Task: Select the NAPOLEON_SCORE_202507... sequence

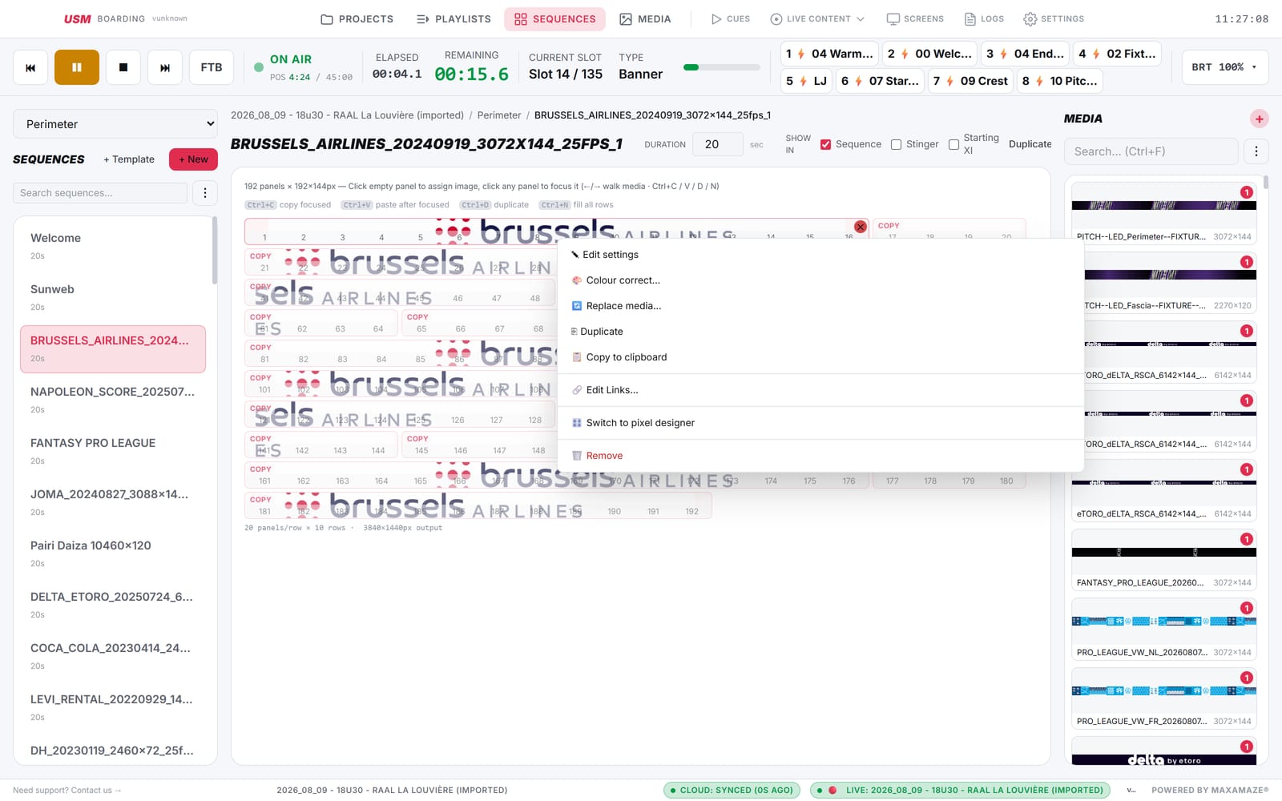Action: [x=113, y=400]
